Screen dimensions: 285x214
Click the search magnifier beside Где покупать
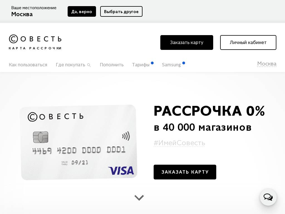click(89, 65)
